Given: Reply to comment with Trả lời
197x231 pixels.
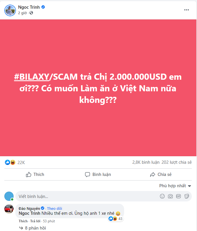Looking at the screenshot, I should point(35,221).
